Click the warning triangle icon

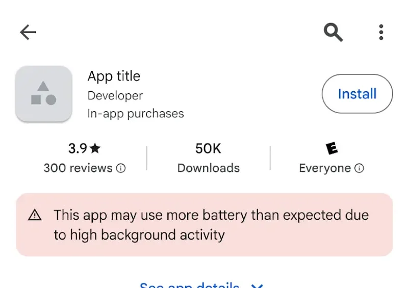(x=35, y=215)
